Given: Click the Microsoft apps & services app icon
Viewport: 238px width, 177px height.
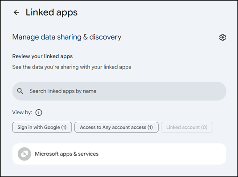Looking at the screenshot, I should pyautogui.click(x=25, y=154).
